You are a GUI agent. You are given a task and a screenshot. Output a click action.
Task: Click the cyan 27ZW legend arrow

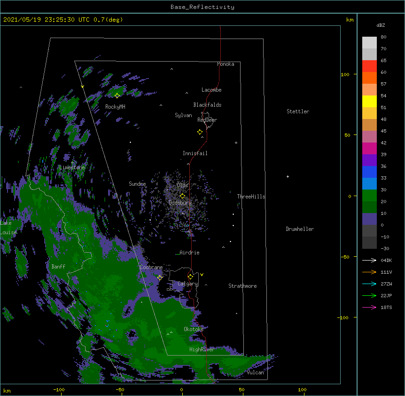coord(369,284)
